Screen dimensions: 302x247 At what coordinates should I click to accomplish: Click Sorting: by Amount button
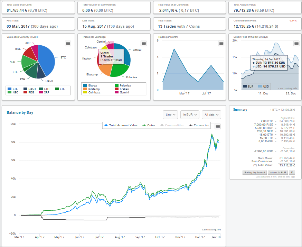[x=254, y=173]
